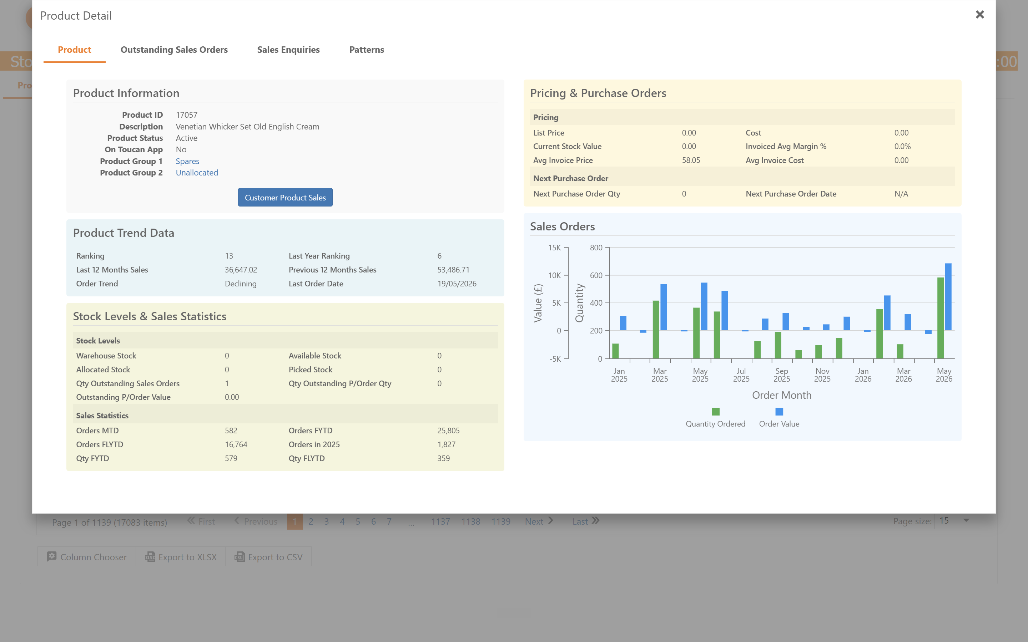The width and height of the screenshot is (1028, 642).
Task: Follow the Spares product group link
Action: coord(187,161)
